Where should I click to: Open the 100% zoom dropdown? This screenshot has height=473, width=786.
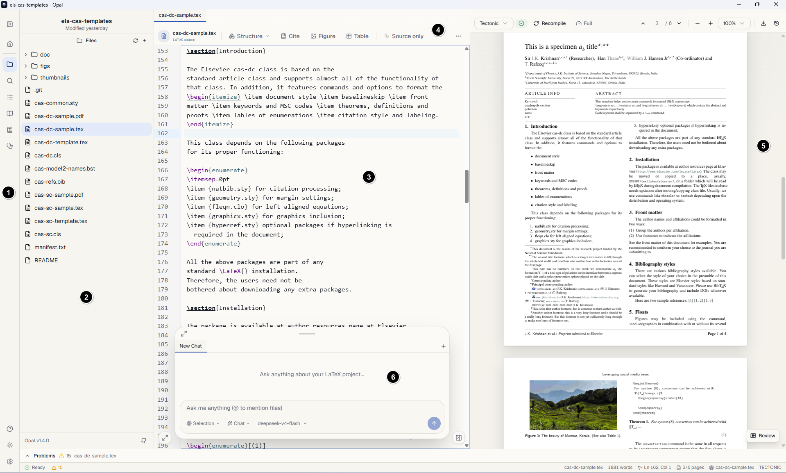tap(734, 23)
